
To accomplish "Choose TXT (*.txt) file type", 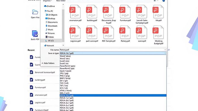I will click(113, 86).
